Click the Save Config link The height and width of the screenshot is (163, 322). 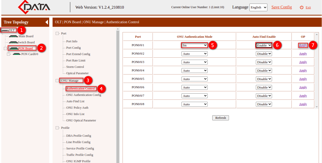click(281, 7)
